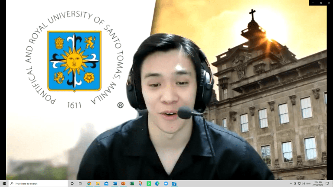
Task: Open Microsoft Edge from the taskbar
Action: (x=157, y=184)
